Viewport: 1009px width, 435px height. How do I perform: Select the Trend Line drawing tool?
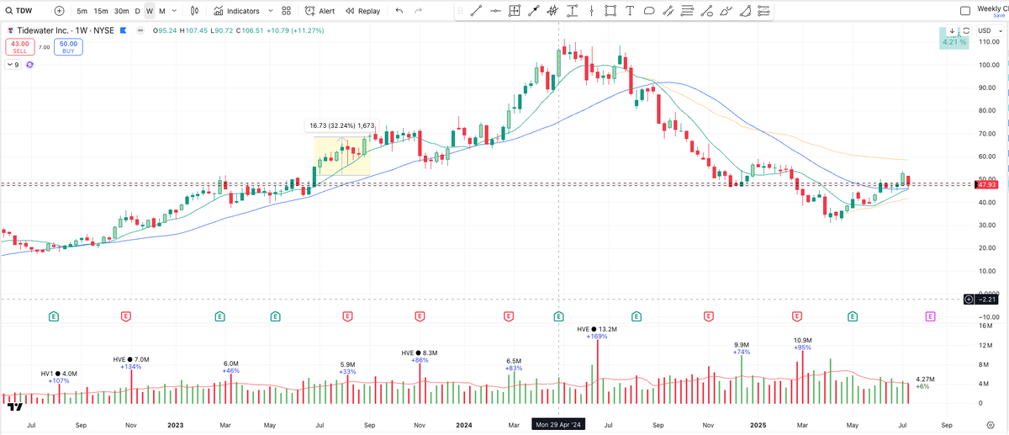(477, 11)
